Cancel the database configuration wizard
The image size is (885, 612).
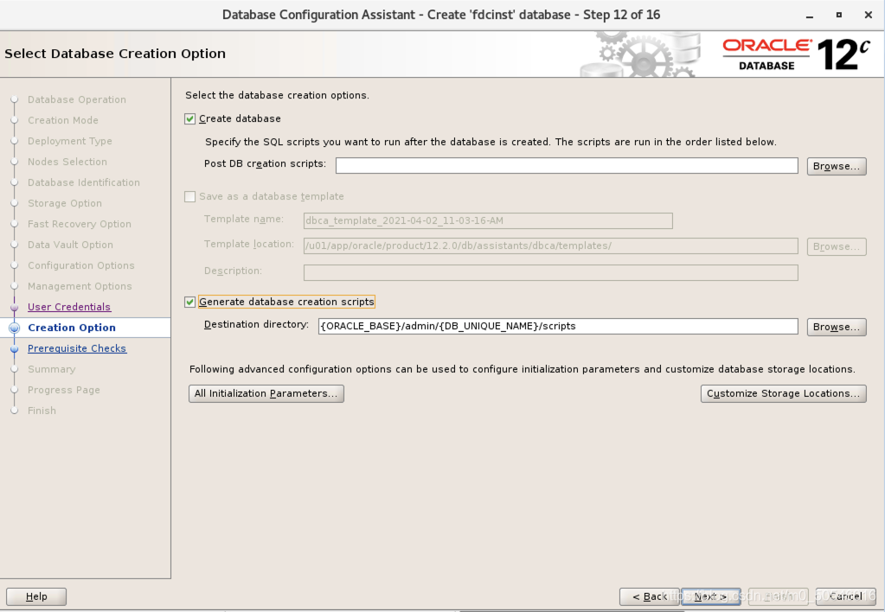(x=845, y=596)
